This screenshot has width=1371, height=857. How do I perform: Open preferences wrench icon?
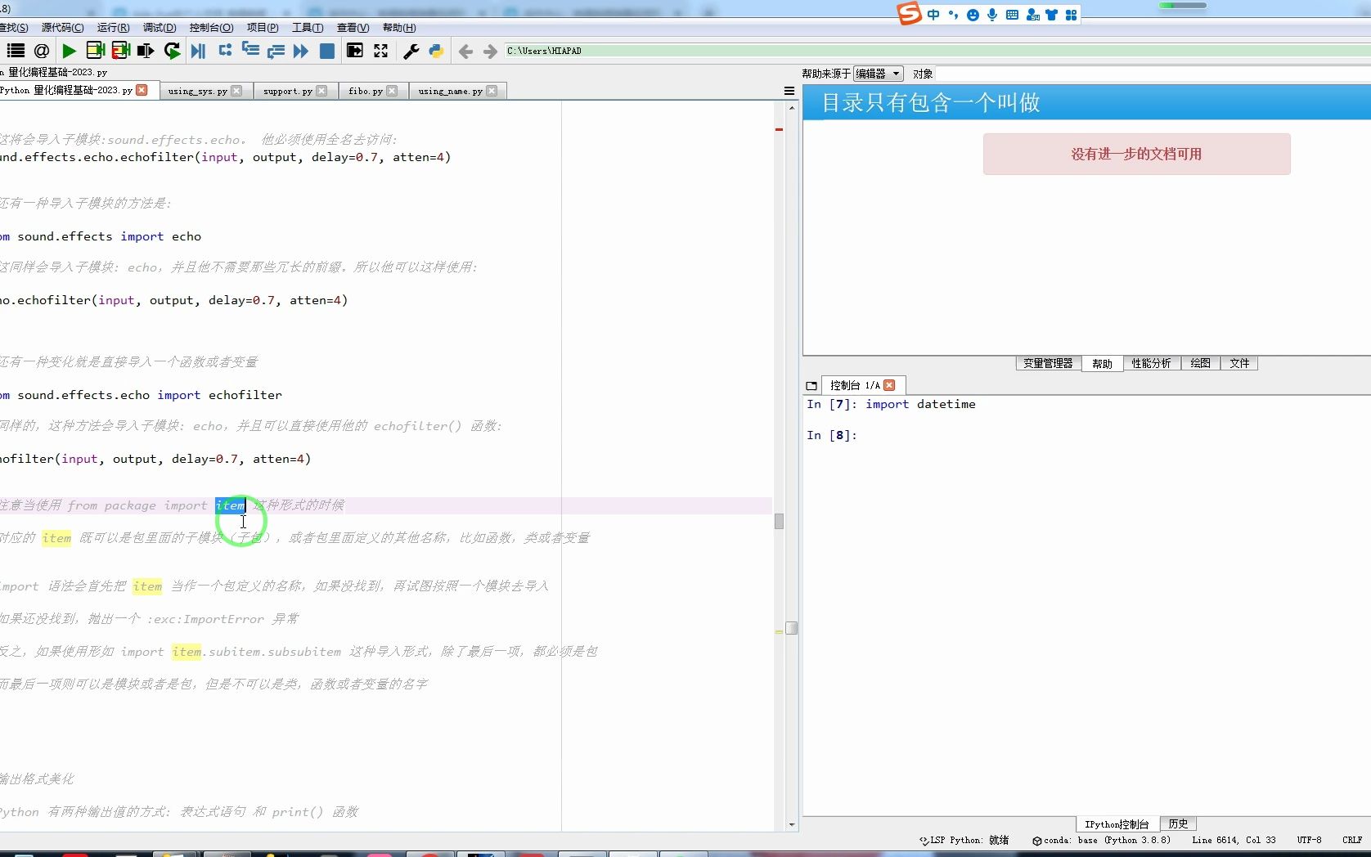(x=411, y=51)
